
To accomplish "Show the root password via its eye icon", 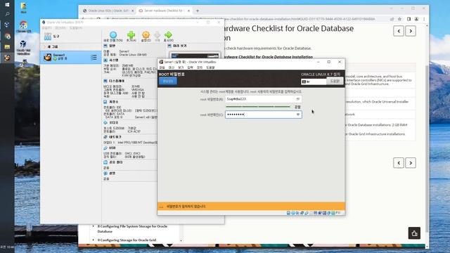I will tap(298, 99).
